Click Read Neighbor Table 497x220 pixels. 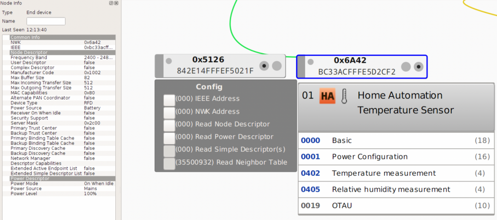click(231, 162)
